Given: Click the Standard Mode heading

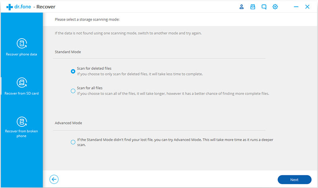Looking at the screenshot, I should pyautogui.click(x=68, y=52).
